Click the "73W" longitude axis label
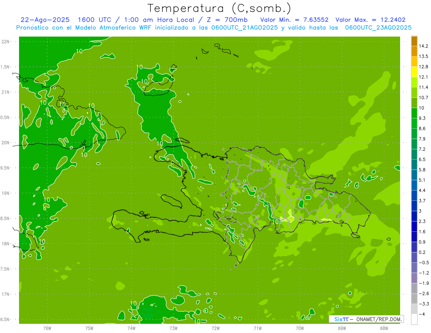 tap(173, 328)
